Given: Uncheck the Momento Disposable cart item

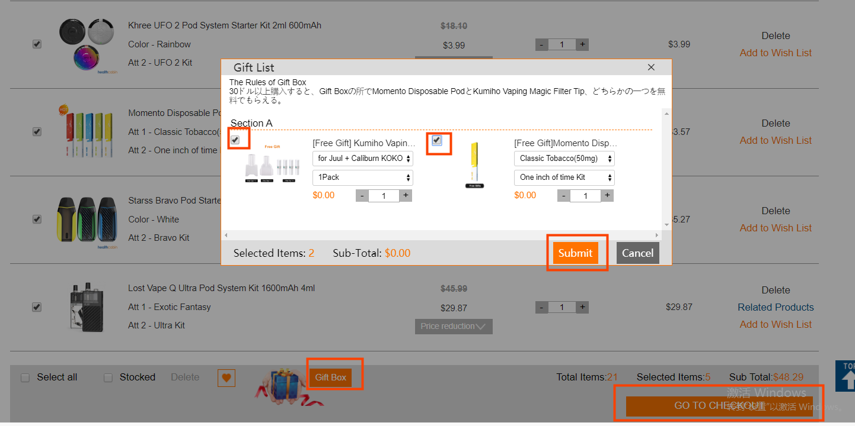Looking at the screenshot, I should tap(37, 131).
